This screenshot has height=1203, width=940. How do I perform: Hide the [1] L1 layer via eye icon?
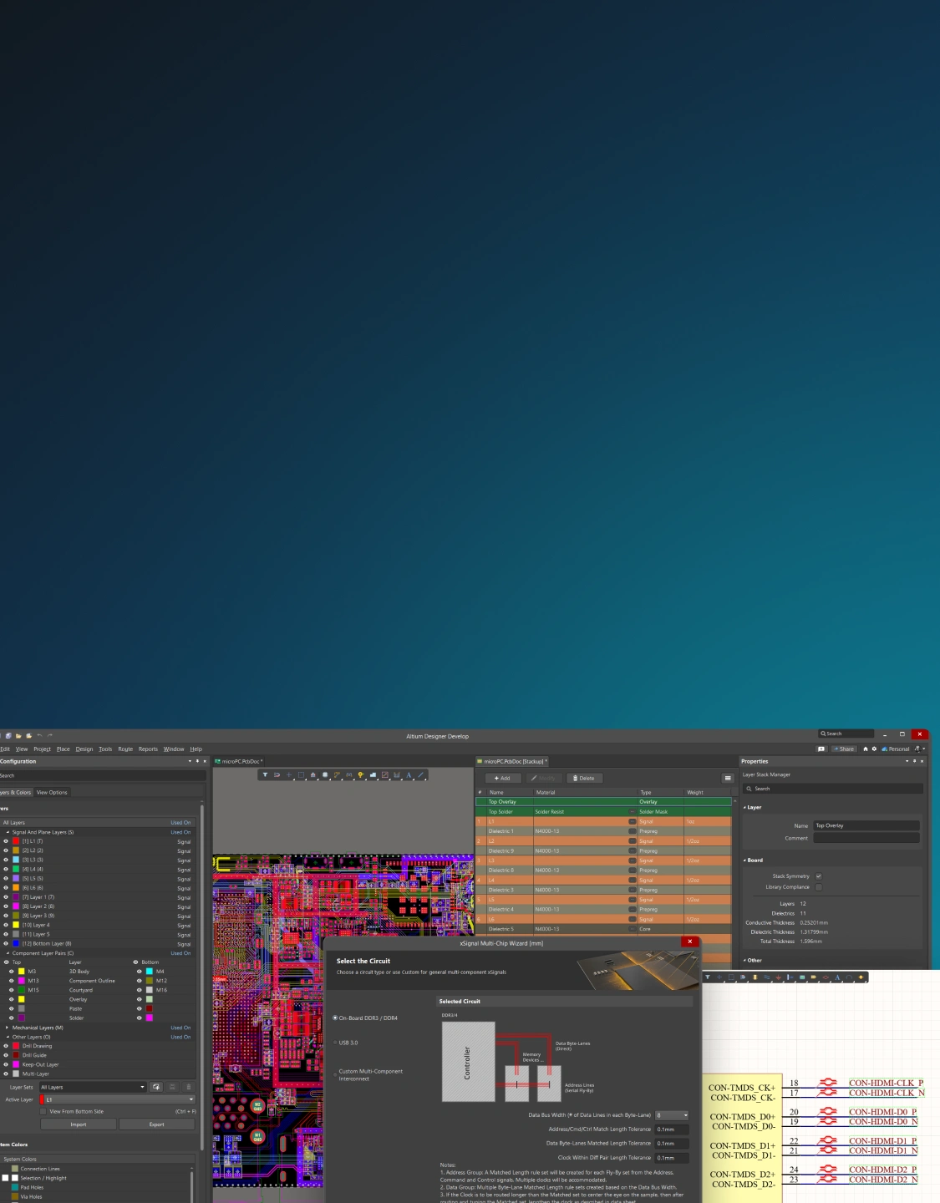pyautogui.click(x=6, y=841)
